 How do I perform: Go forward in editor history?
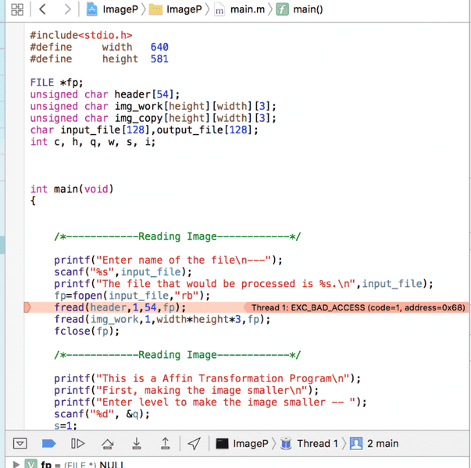pyautogui.click(x=67, y=10)
